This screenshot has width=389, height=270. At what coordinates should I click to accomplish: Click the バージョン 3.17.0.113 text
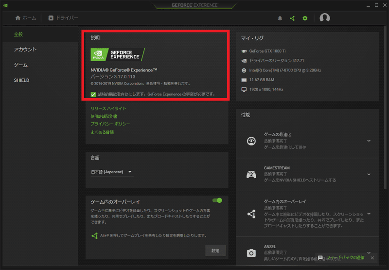[113, 77]
